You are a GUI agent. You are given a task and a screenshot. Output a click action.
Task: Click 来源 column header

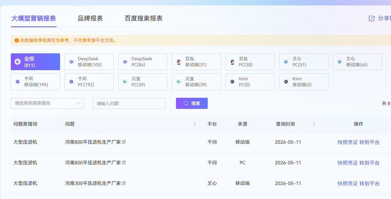coord(242,124)
